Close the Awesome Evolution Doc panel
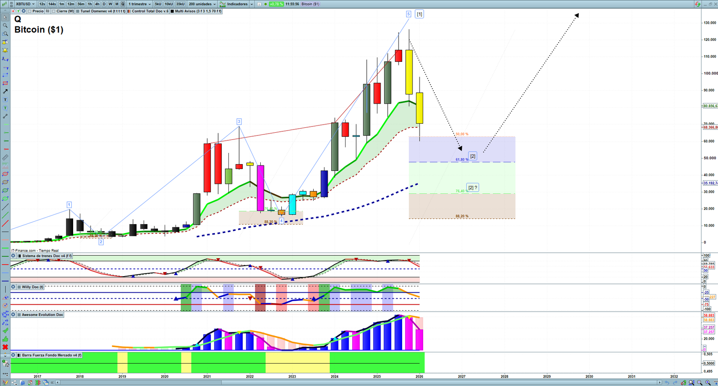 tap(13, 315)
